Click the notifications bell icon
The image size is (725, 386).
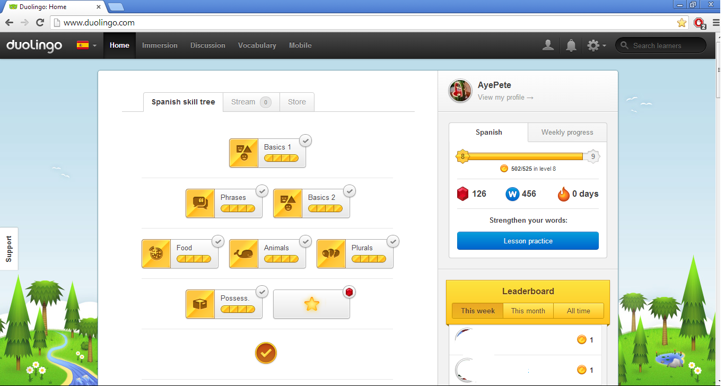(x=571, y=46)
